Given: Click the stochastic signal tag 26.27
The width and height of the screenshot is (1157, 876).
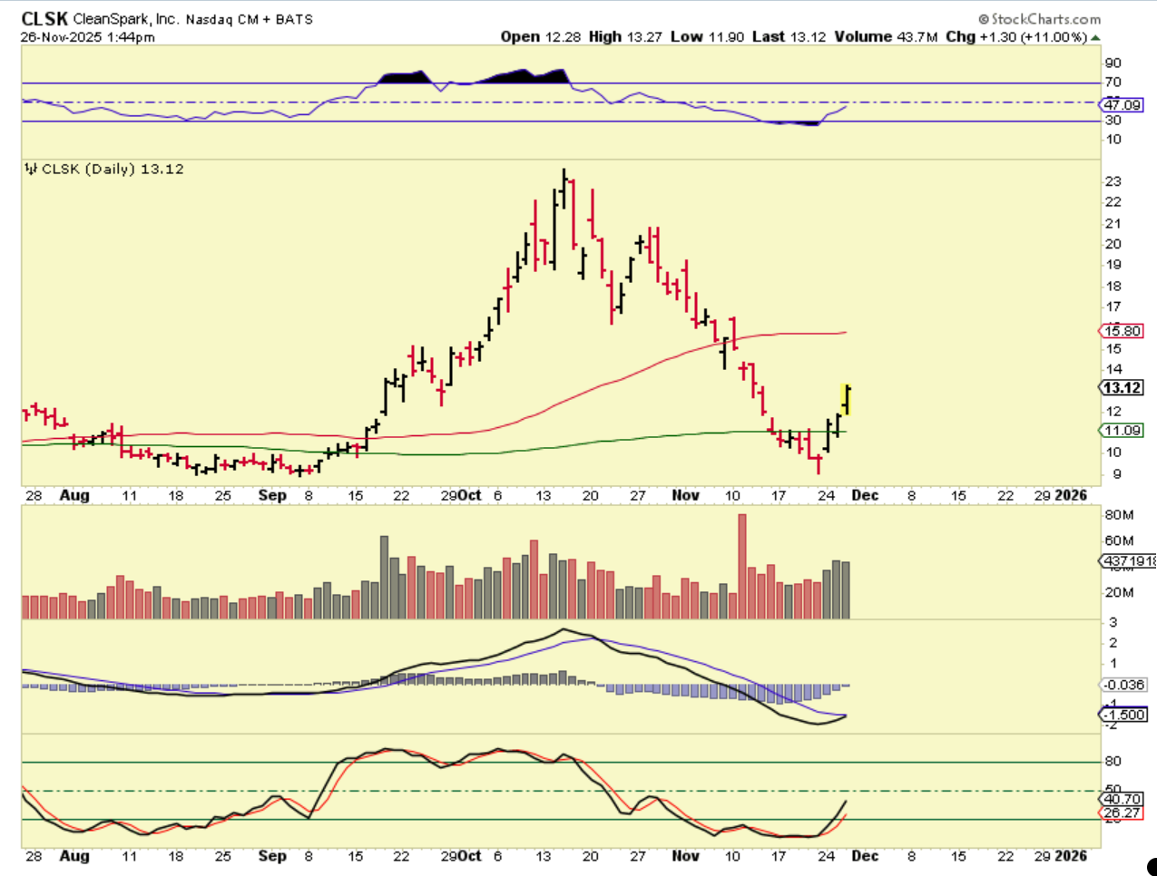Looking at the screenshot, I should coord(1122,813).
